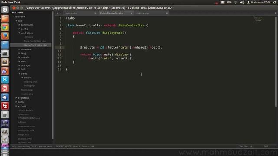Expand the commands folder
Viewport: 278px width, 156px height.
point(19,25)
